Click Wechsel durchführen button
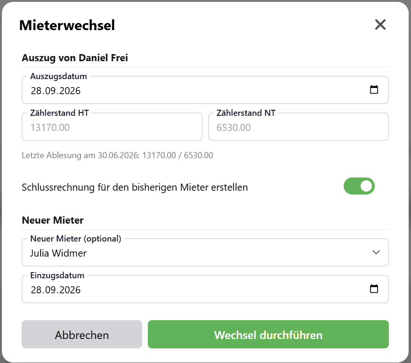This screenshot has width=411, height=363. (268, 334)
